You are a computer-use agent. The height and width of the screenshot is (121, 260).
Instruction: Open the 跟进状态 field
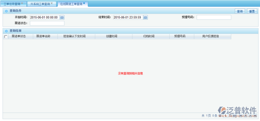tap(47, 23)
